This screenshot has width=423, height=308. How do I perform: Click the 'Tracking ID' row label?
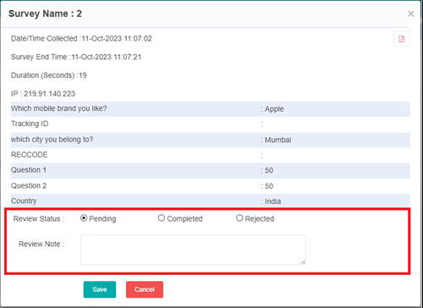30,124
